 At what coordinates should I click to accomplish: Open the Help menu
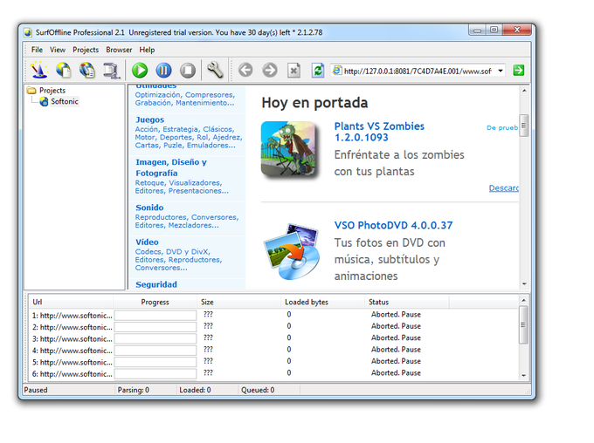tap(147, 50)
